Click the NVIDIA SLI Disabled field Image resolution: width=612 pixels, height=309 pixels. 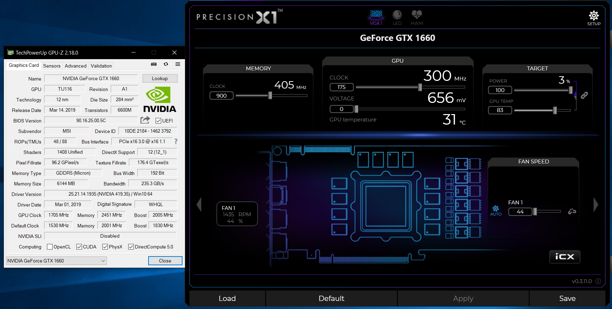tap(110, 236)
